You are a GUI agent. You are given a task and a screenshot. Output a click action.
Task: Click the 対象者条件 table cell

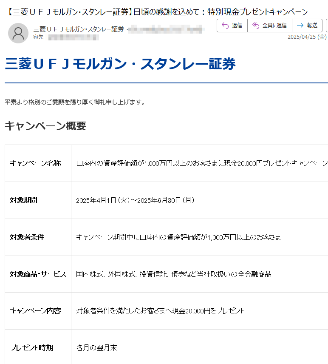click(x=38, y=237)
